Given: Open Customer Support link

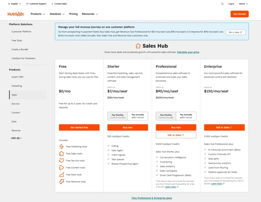Looking at the screenshot, I should pos(36,4).
